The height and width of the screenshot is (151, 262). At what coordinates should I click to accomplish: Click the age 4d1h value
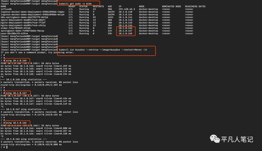tap(111, 17)
